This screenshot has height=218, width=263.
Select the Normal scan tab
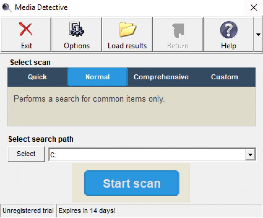click(x=97, y=77)
